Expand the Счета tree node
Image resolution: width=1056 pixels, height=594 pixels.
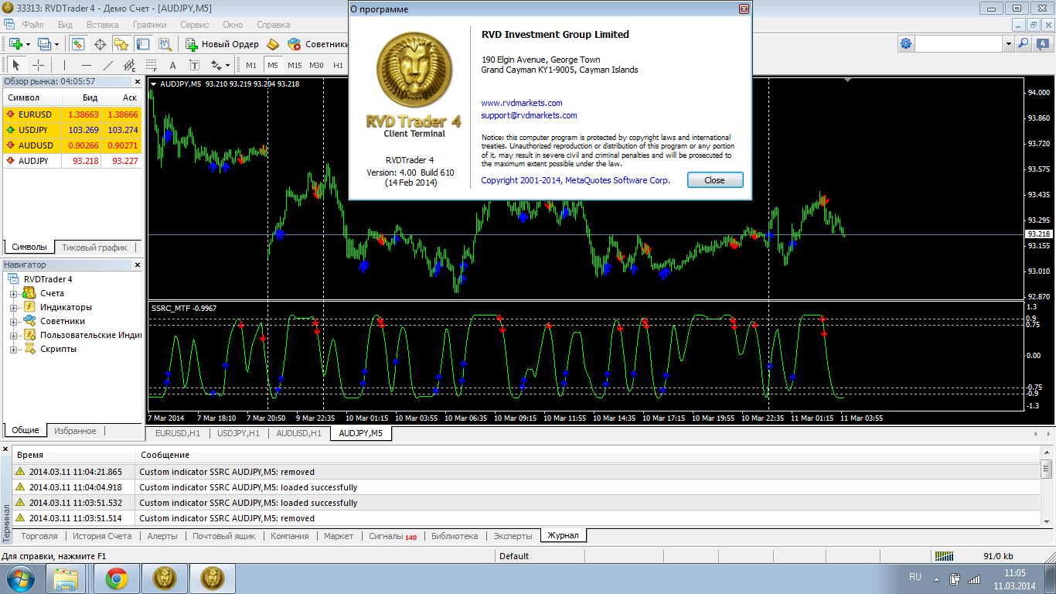pyautogui.click(x=13, y=294)
